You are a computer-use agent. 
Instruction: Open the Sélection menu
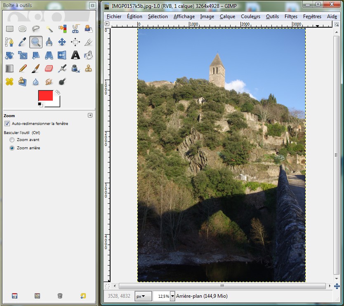158,16
